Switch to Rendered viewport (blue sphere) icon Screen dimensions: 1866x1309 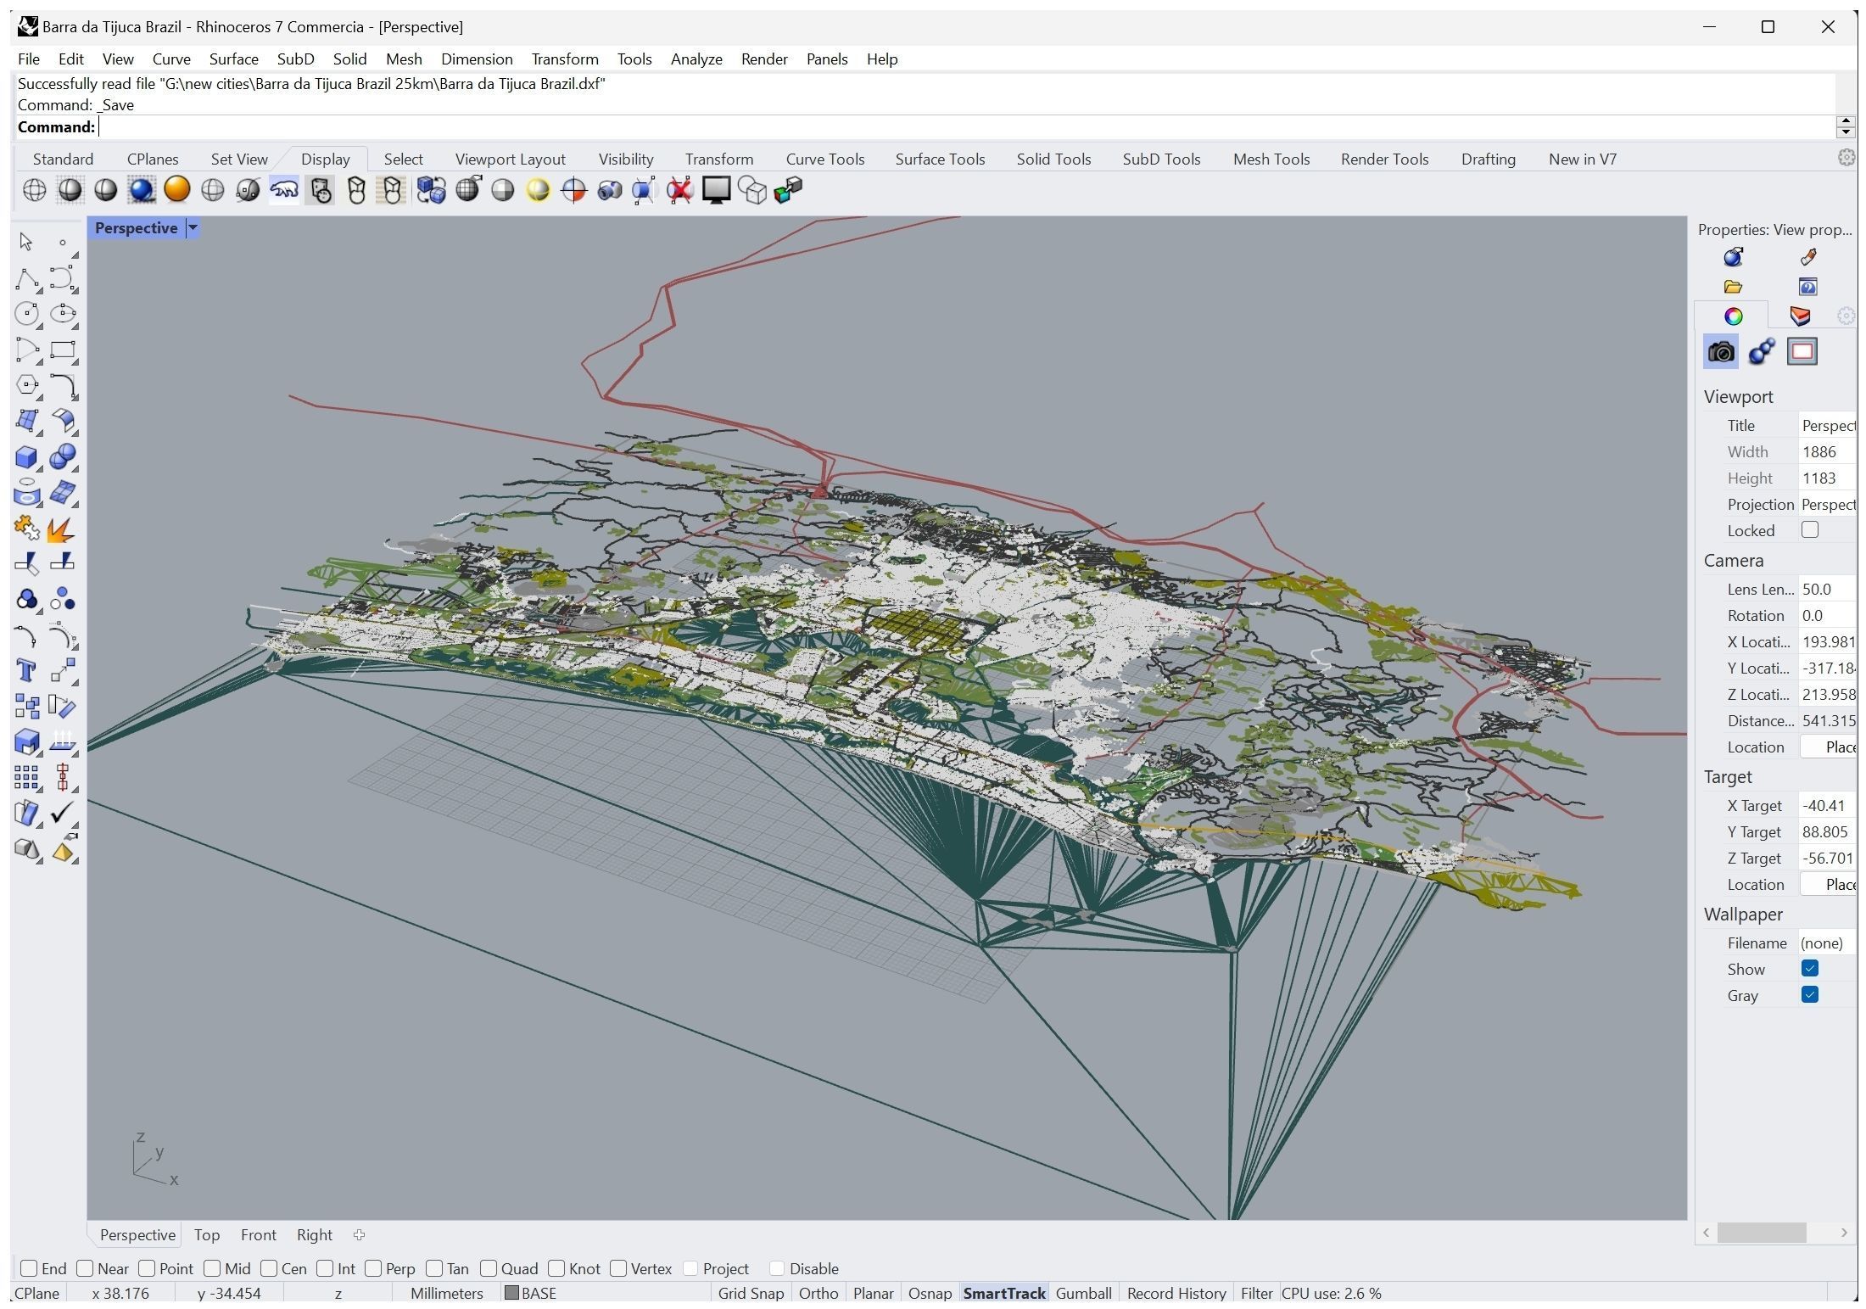[x=142, y=190]
